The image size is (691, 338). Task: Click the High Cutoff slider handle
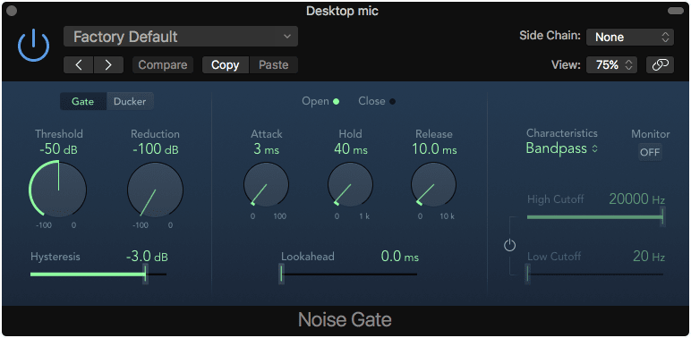pos(662,217)
